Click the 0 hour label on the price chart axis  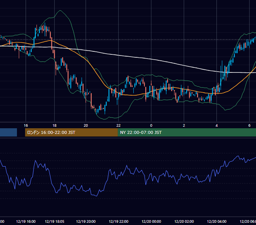tap(151, 126)
